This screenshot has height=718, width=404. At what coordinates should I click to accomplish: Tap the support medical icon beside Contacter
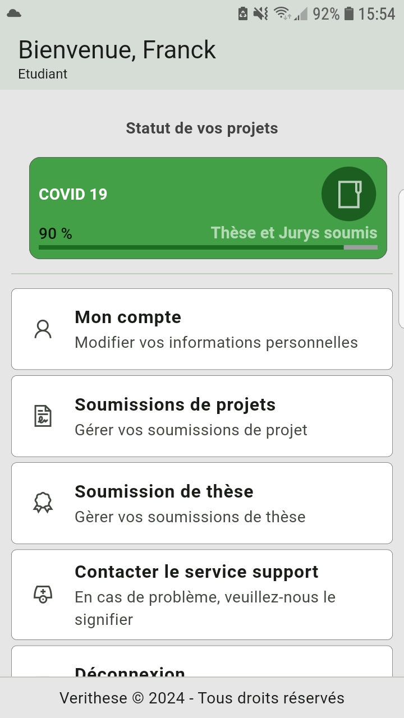pyautogui.click(x=43, y=595)
